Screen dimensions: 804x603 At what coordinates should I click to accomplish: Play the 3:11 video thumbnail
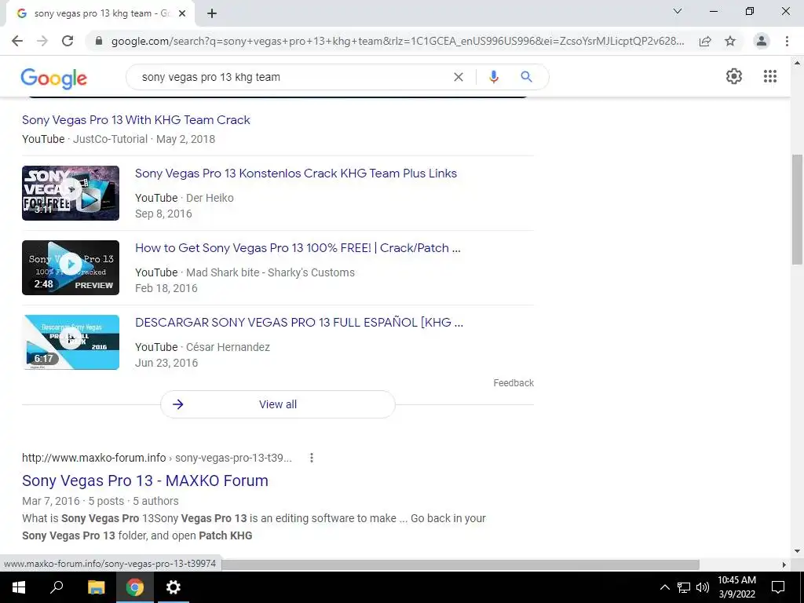(x=71, y=193)
